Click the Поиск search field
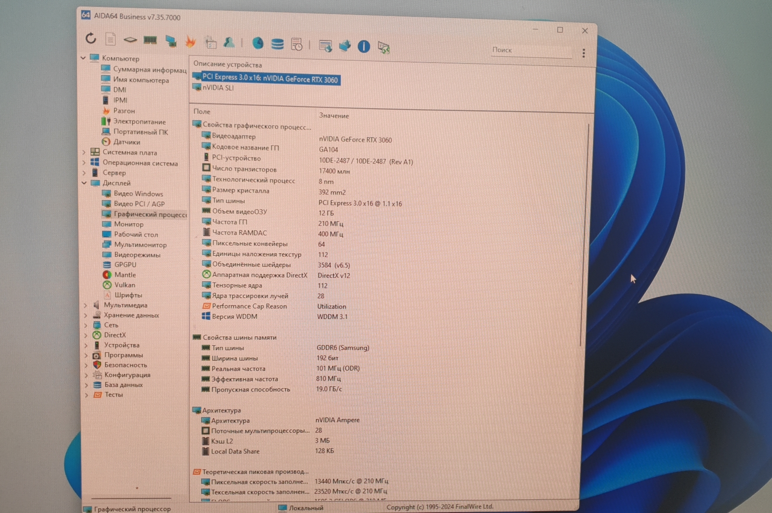The width and height of the screenshot is (772, 513). click(x=531, y=50)
